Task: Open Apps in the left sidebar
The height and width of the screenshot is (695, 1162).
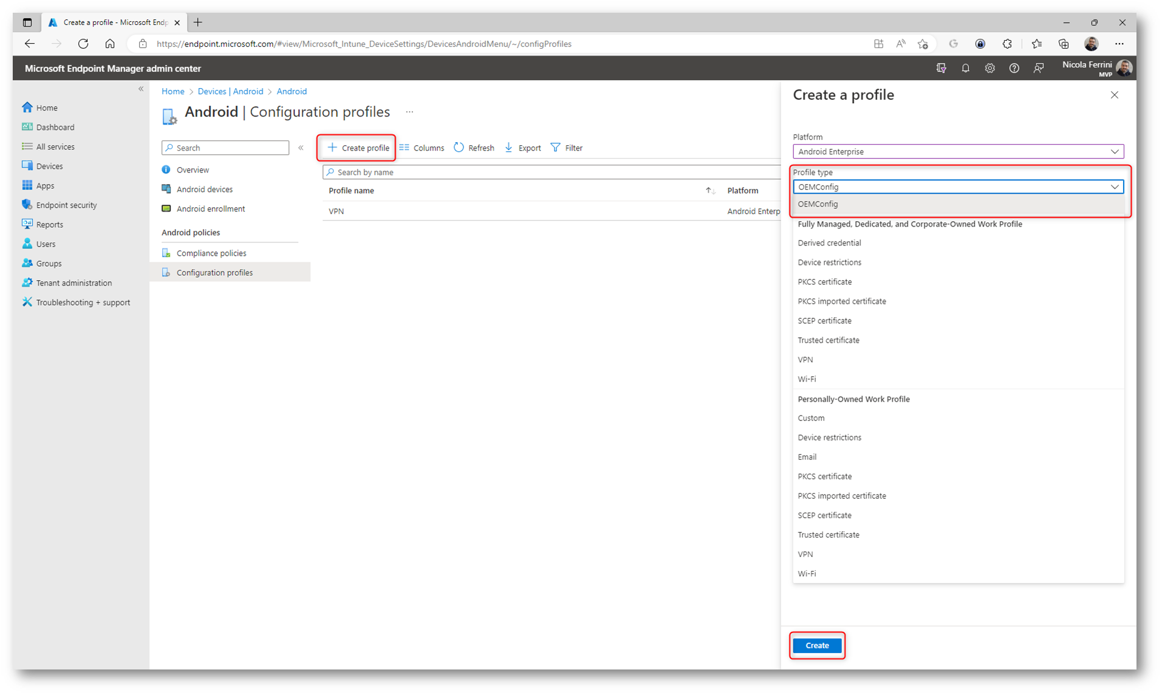Action: click(x=38, y=185)
